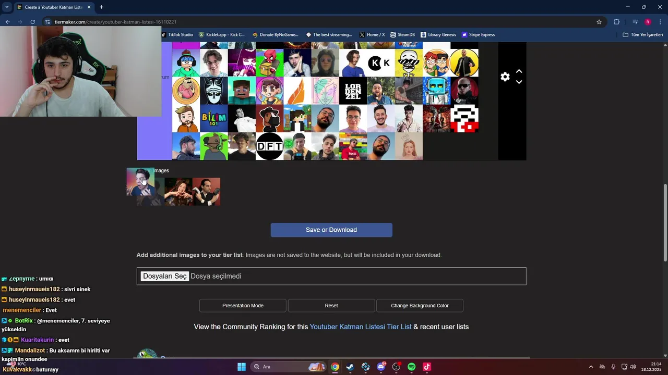
Task: Click Change Background Color
Action: (420, 306)
